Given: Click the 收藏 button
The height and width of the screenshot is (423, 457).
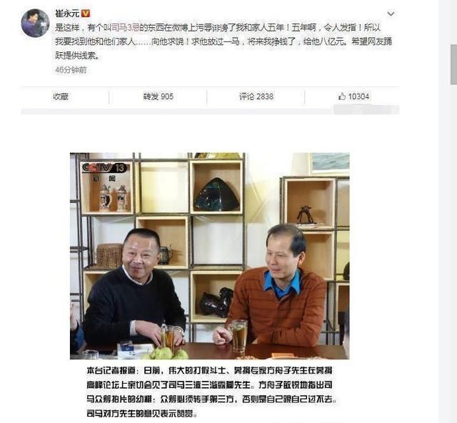Looking at the screenshot, I should (60, 96).
